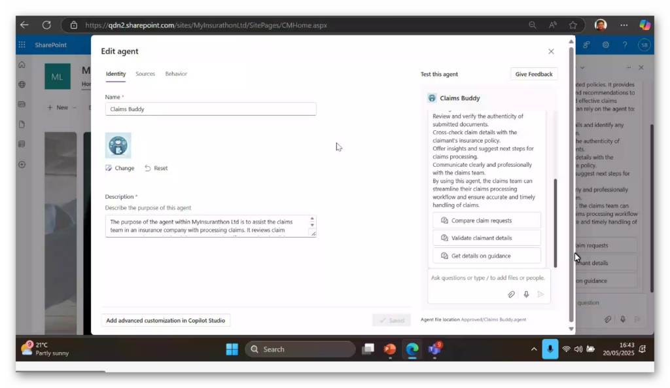This screenshot has width=670, height=388.
Task: Click the Create plus icon in sidebar
Action: coord(22,164)
